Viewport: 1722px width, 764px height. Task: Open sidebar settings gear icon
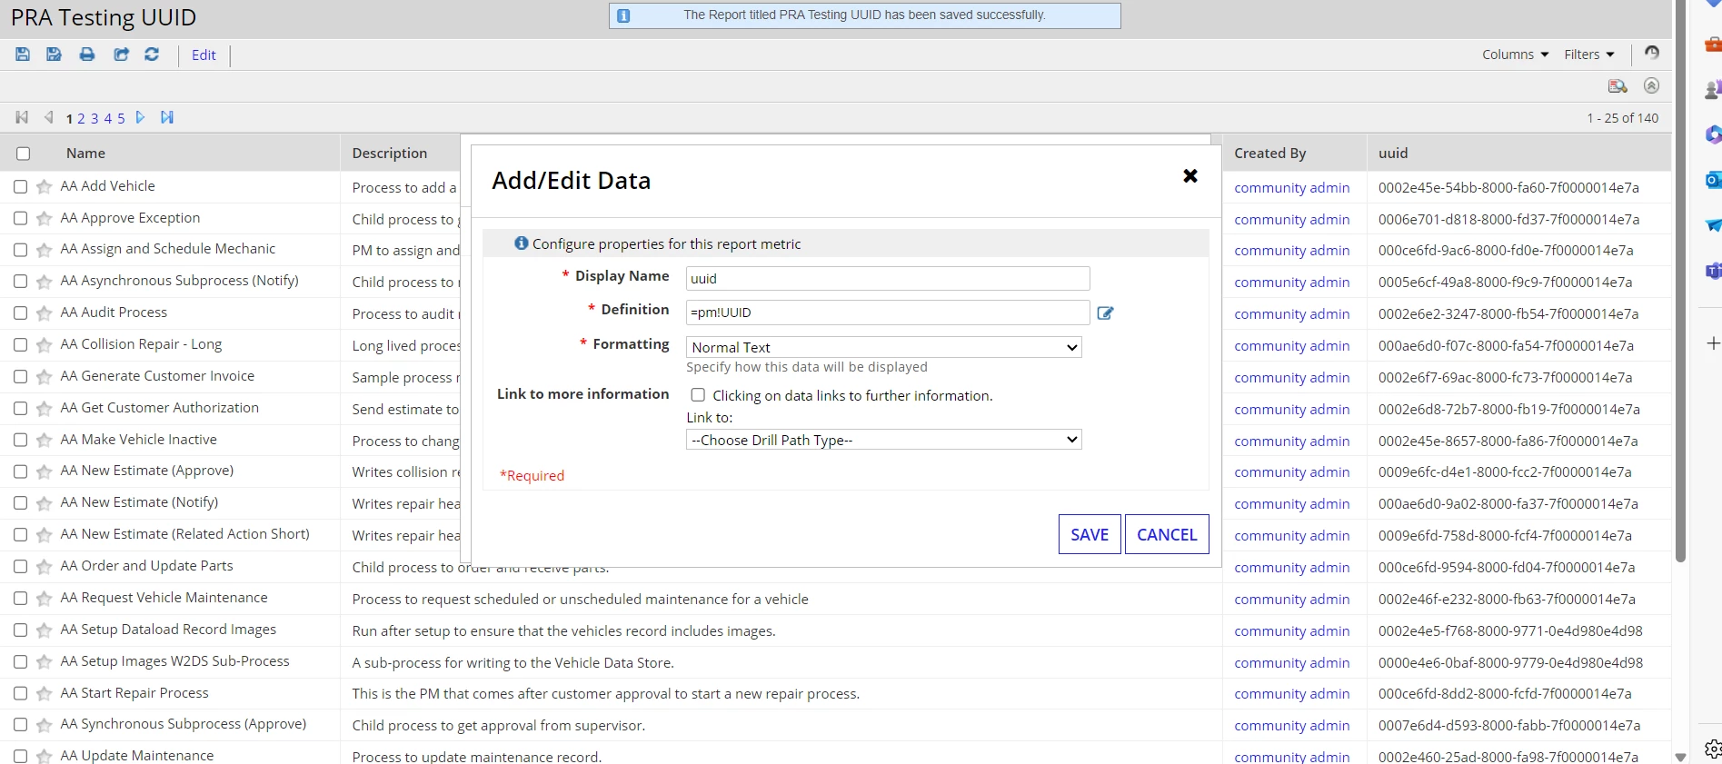(x=1713, y=749)
